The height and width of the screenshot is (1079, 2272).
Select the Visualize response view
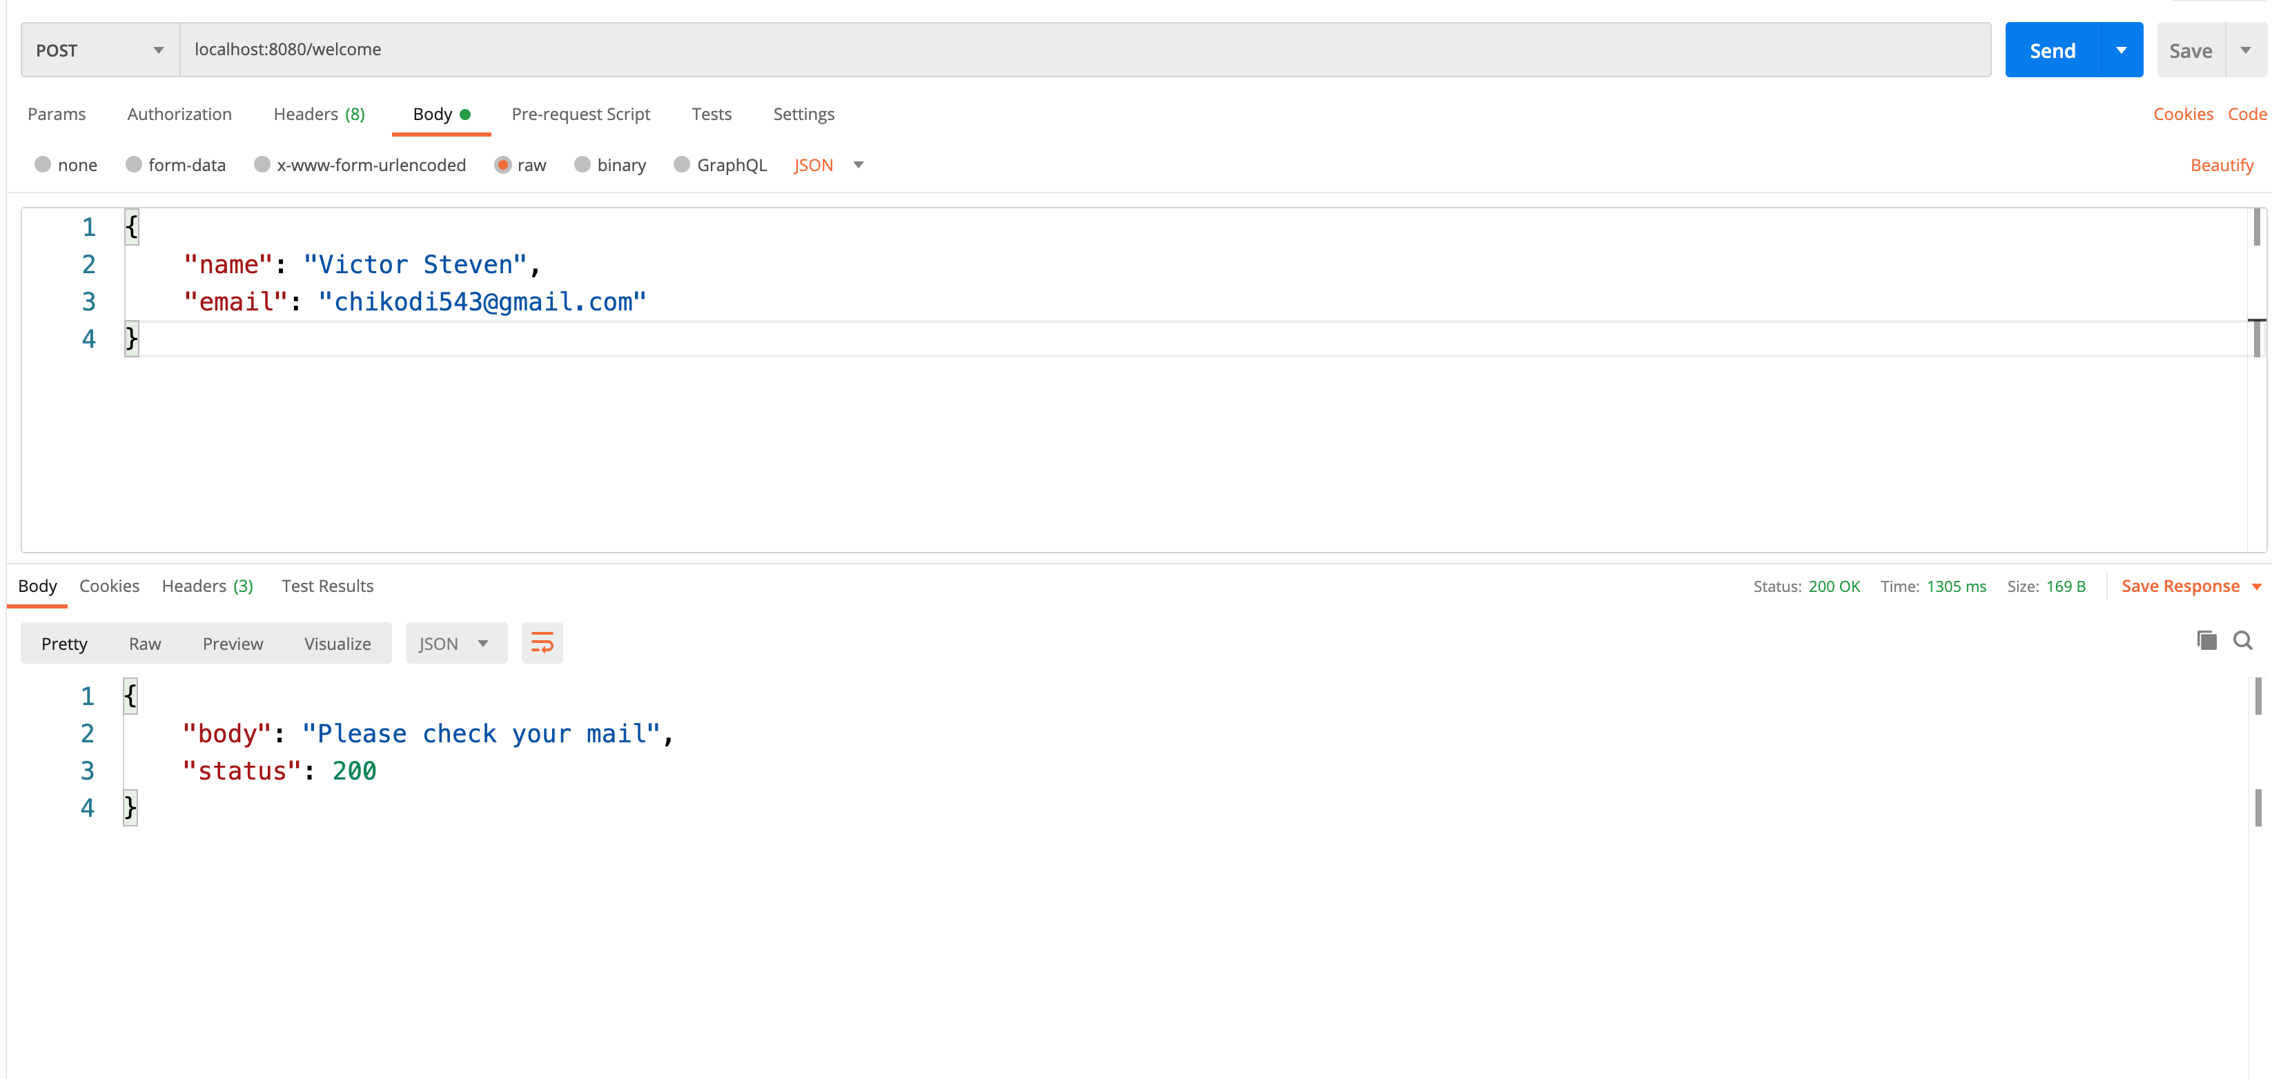click(337, 644)
